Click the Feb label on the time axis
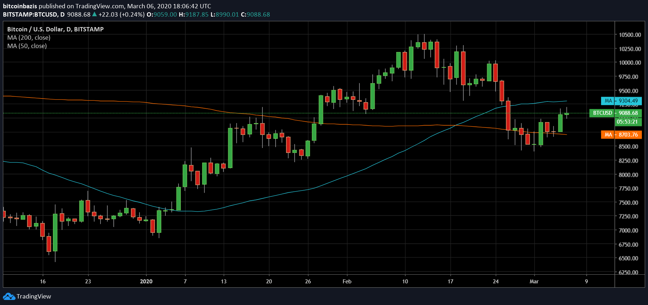 [x=347, y=282]
